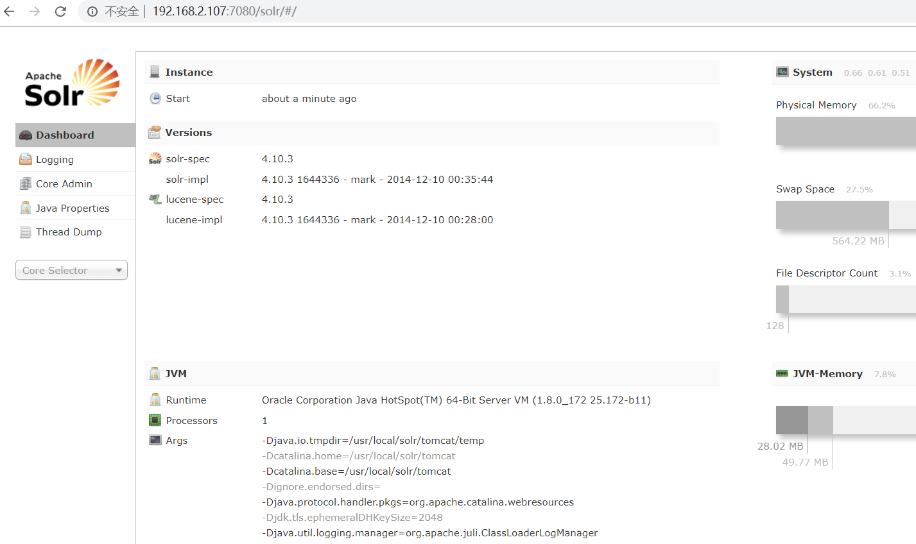Open the Thread Dump page
This screenshot has width=916, height=544.
pos(75,232)
